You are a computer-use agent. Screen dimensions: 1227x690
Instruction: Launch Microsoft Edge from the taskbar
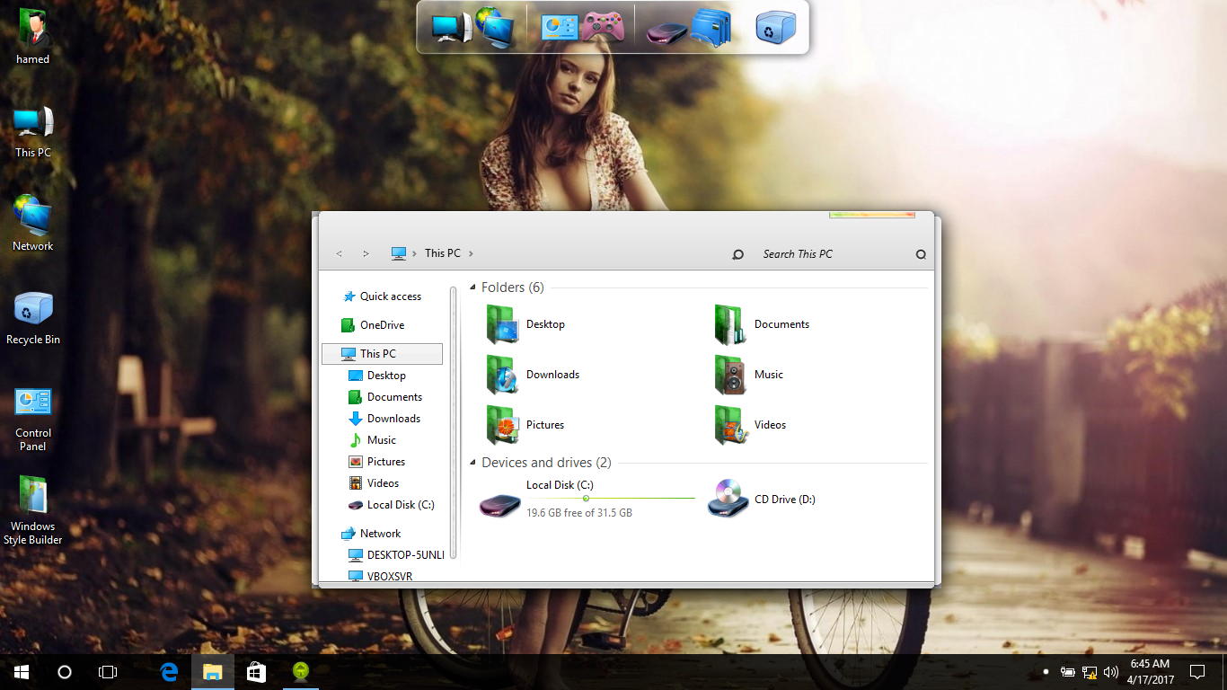(169, 671)
